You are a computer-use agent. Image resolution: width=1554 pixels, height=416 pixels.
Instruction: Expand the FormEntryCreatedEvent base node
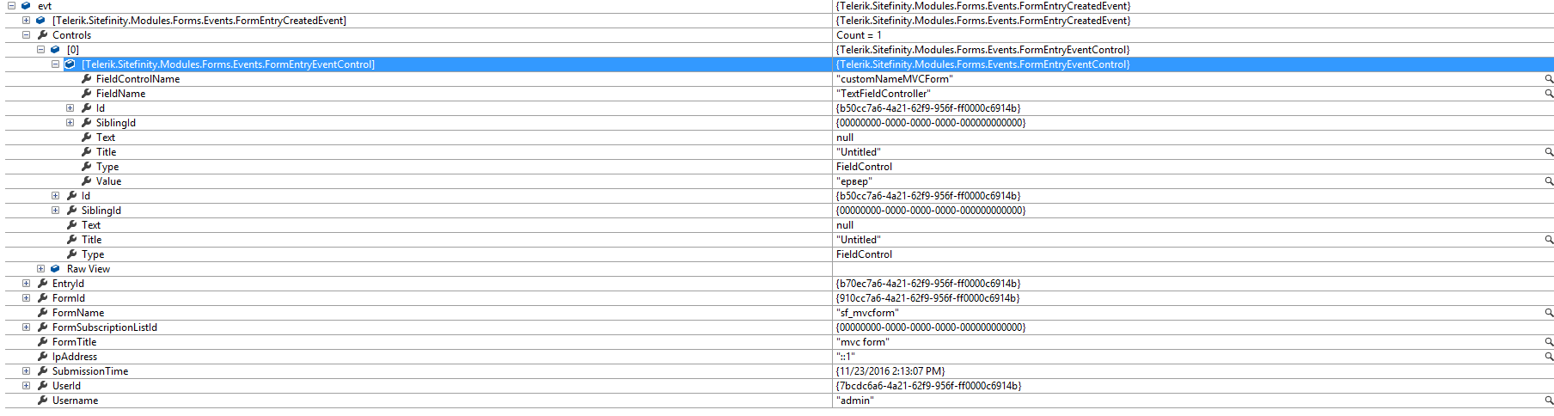(26, 21)
